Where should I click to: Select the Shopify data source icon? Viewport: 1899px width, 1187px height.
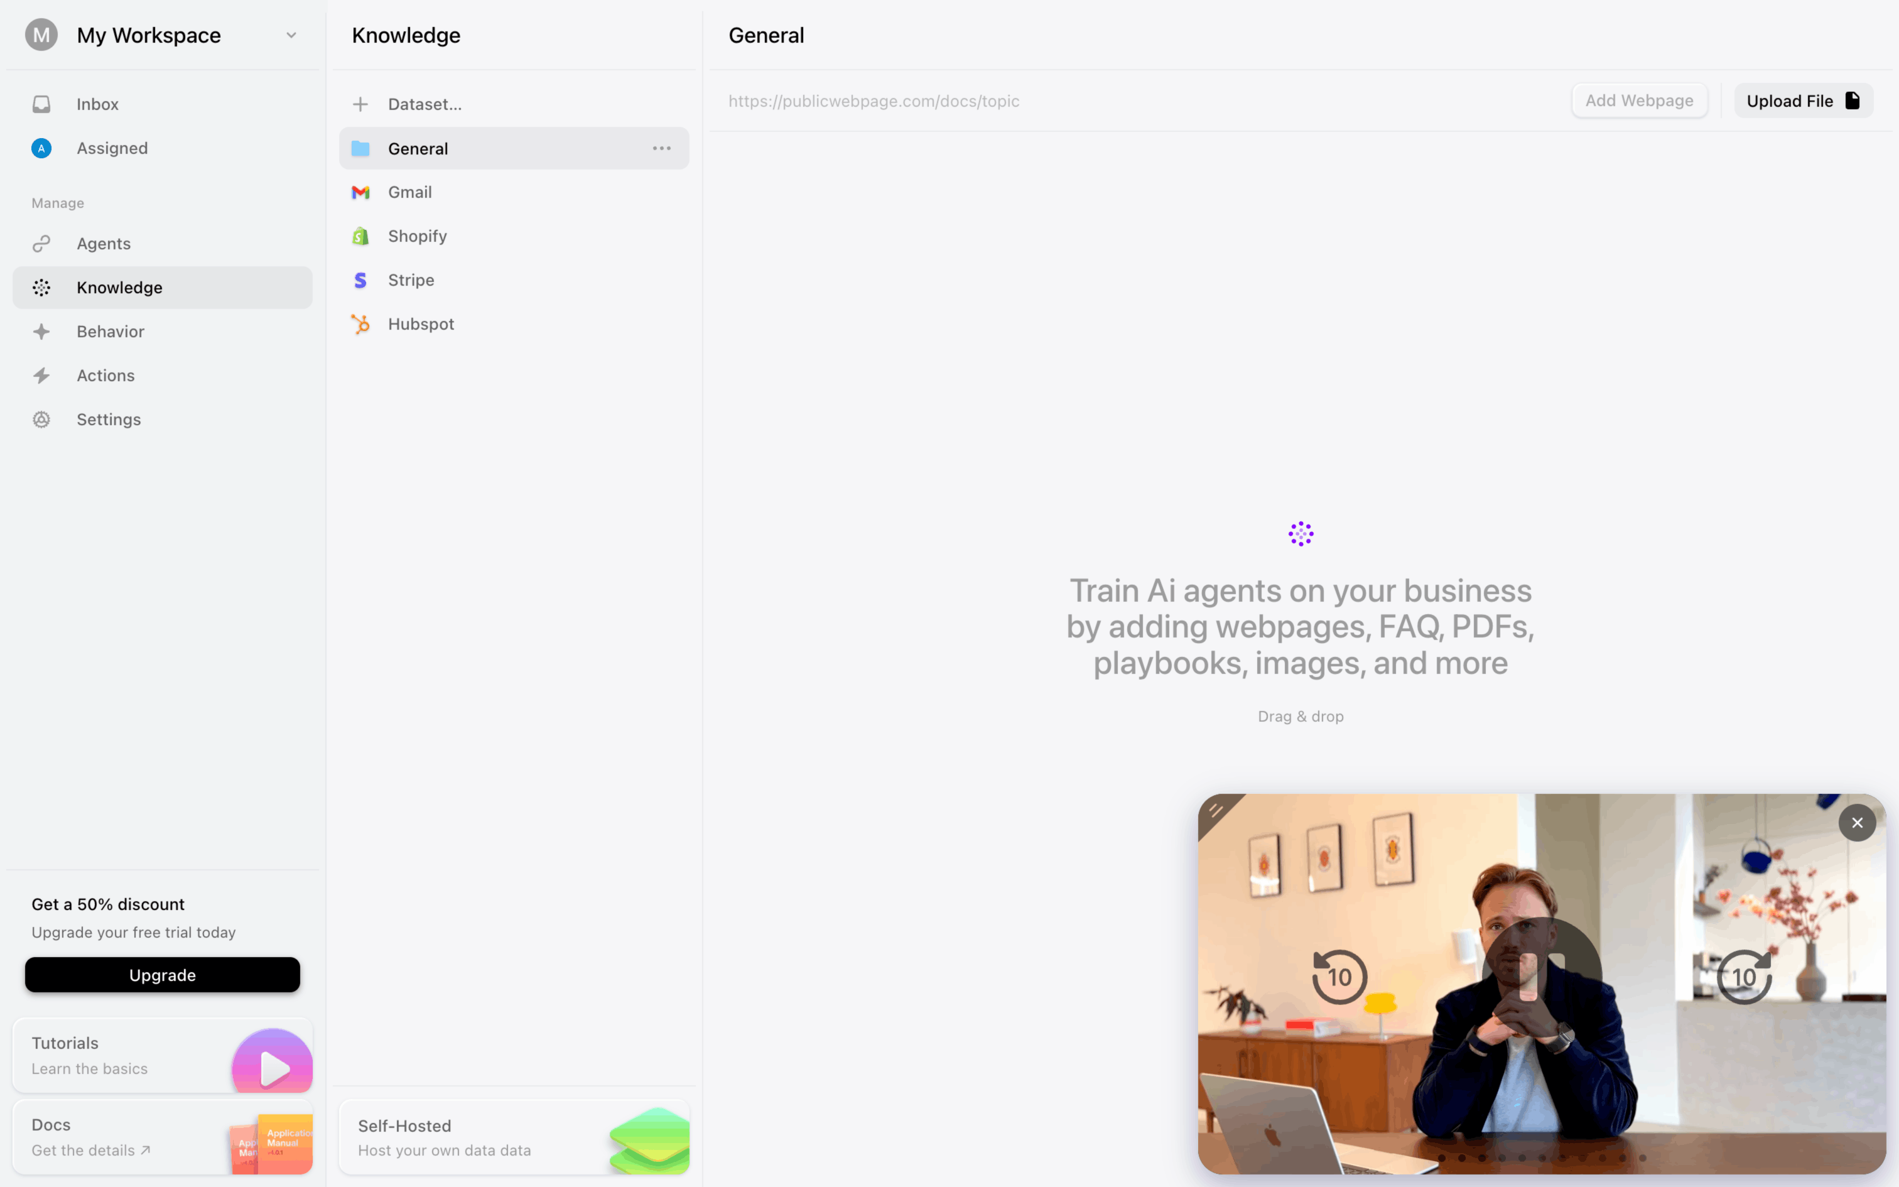click(360, 236)
